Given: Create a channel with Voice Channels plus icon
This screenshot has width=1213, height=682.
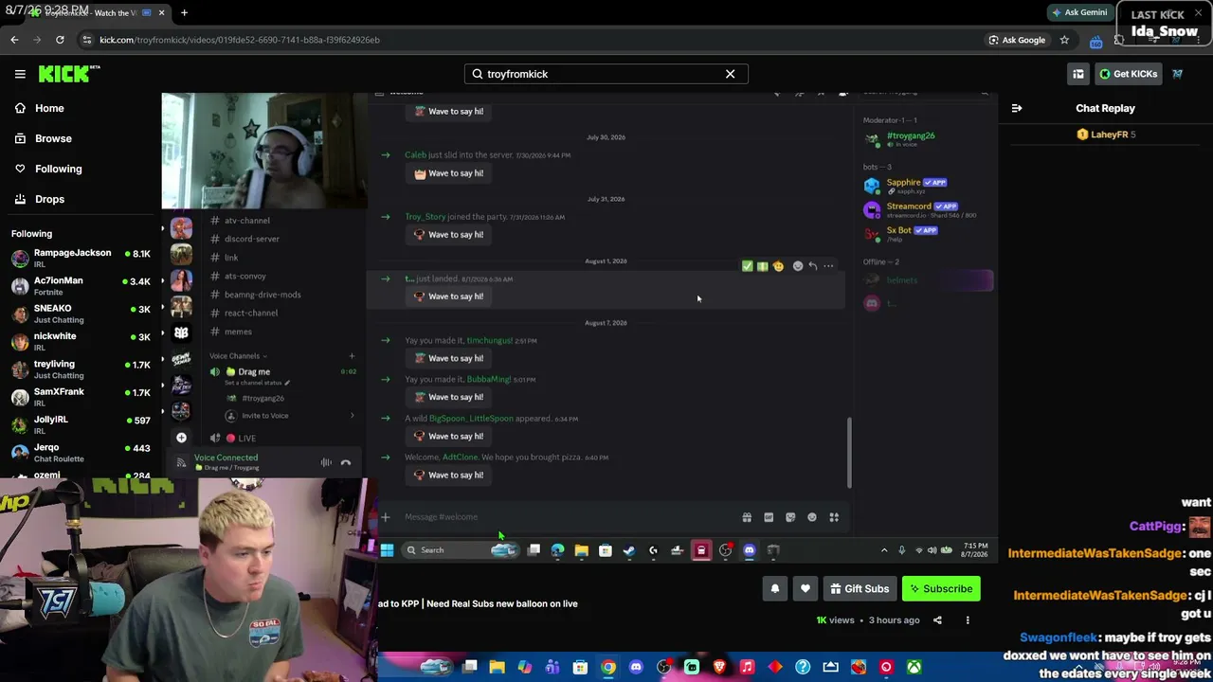Looking at the screenshot, I should (x=352, y=356).
